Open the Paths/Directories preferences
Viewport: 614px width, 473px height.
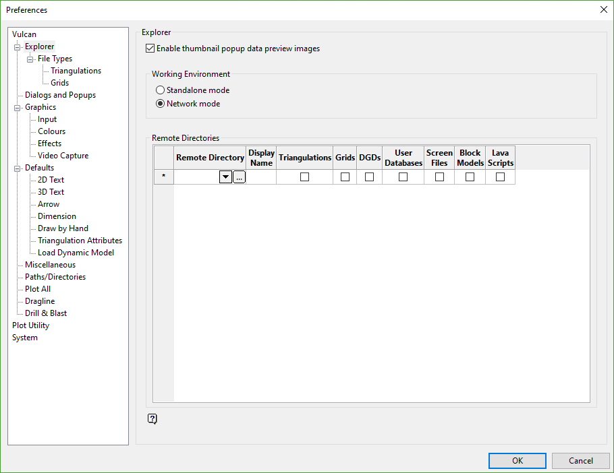coord(55,277)
